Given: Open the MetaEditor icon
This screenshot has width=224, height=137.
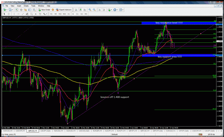Looking at the screenshot, I should click(53, 10).
